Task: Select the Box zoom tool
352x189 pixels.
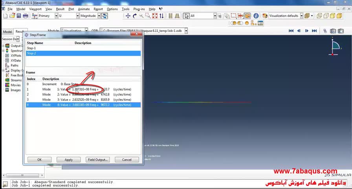Action: pyautogui.click(x=148, y=16)
